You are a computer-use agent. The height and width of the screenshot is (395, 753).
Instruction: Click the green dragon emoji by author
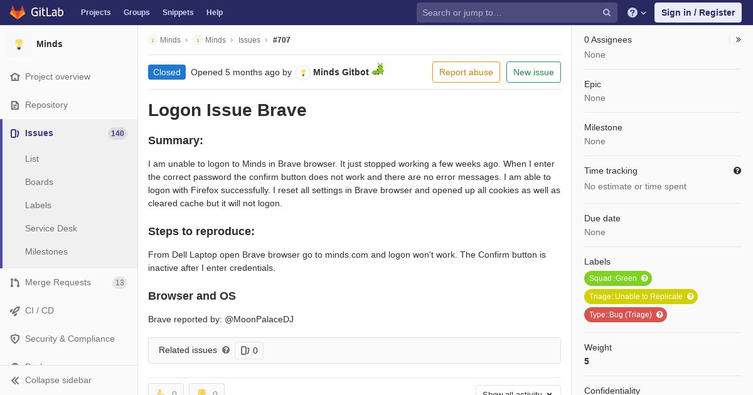(378, 70)
